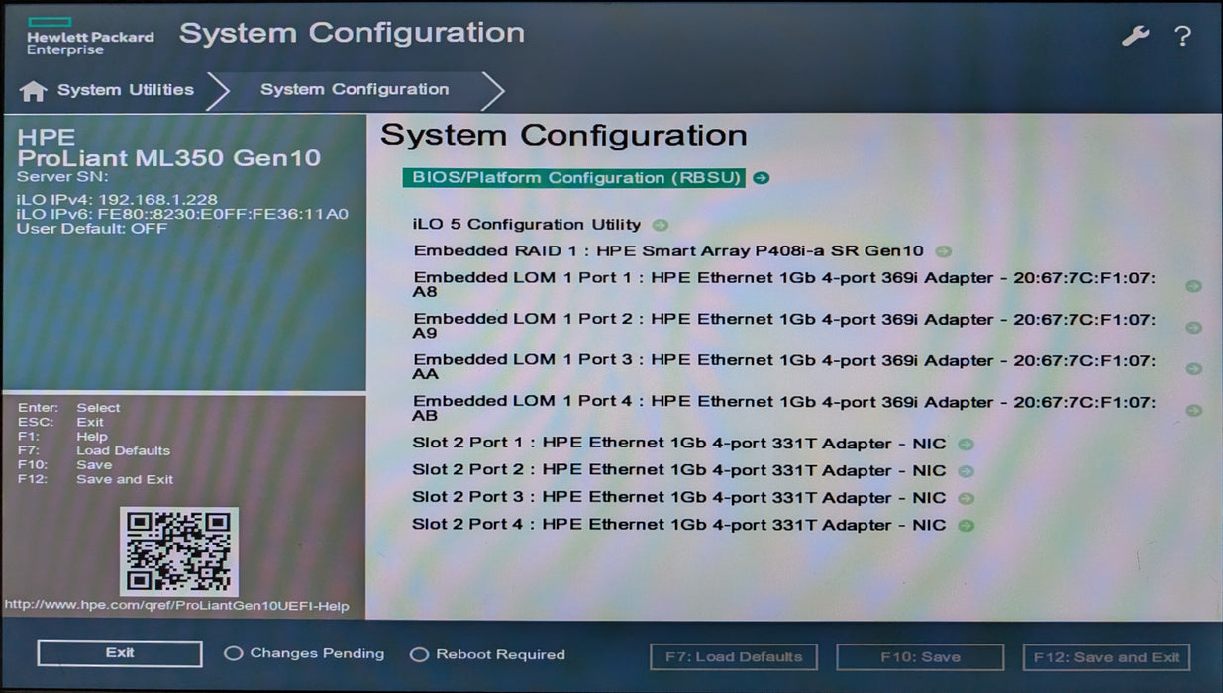Open iLO 5 Configuration Utility
The height and width of the screenshot is (693, 1223).
pos(527,225)
